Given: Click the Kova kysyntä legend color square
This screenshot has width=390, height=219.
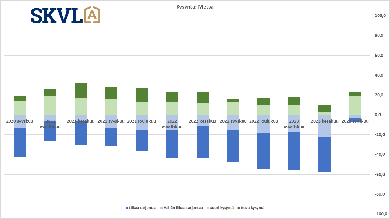Looking at the screenshot, I should pos(238,208).
